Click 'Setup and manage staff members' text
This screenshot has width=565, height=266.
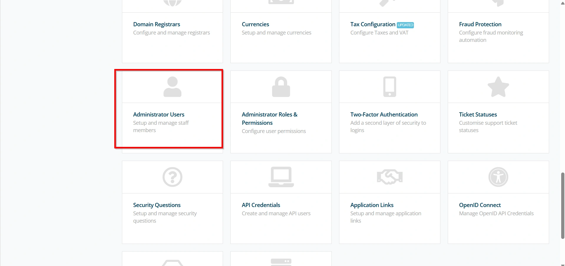click(161, 127)
